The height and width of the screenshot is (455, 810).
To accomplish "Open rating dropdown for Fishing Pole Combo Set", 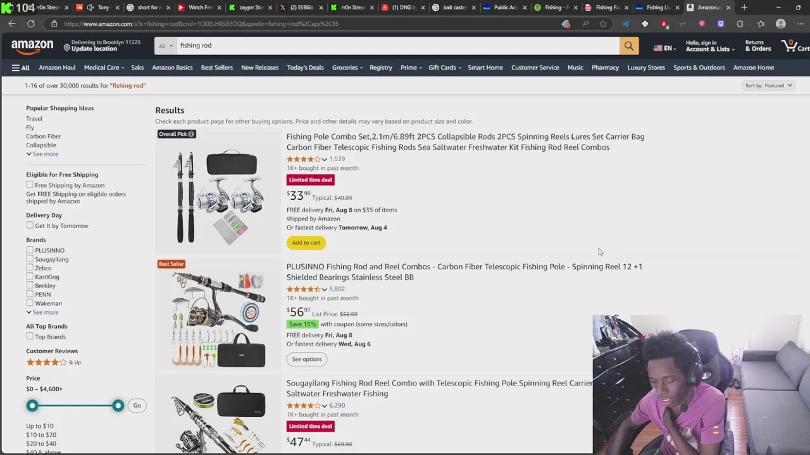I will 324,159.
